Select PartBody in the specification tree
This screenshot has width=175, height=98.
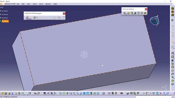tap(5, 21)
